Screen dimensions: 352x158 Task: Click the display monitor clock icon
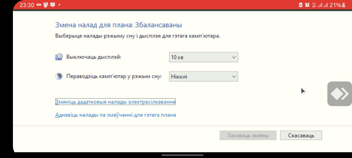(59, 57)
